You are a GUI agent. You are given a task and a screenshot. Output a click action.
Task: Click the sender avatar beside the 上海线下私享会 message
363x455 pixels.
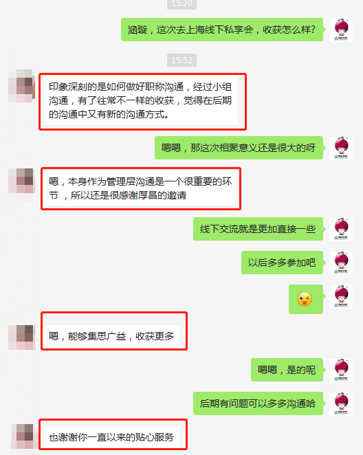click(341, 30)
